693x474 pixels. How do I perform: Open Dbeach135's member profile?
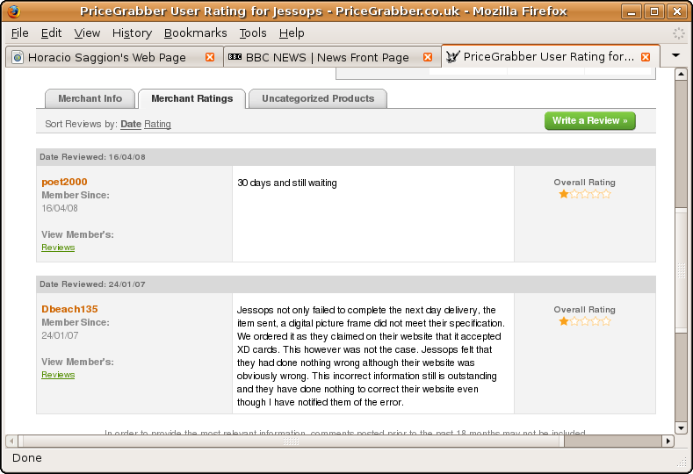click(70, 309)
